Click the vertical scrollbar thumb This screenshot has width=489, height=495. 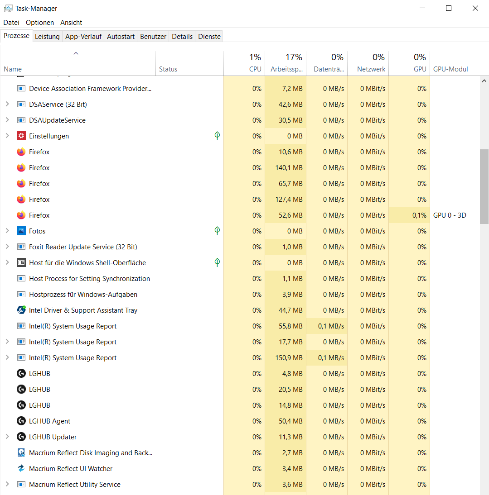click(484, 186)
